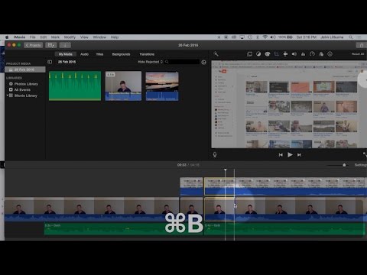
Task: Show the clip information icon
Action: [330, 54]
